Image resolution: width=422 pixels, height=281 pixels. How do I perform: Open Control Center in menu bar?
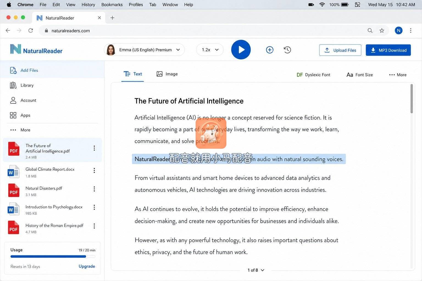coord(357,5)
